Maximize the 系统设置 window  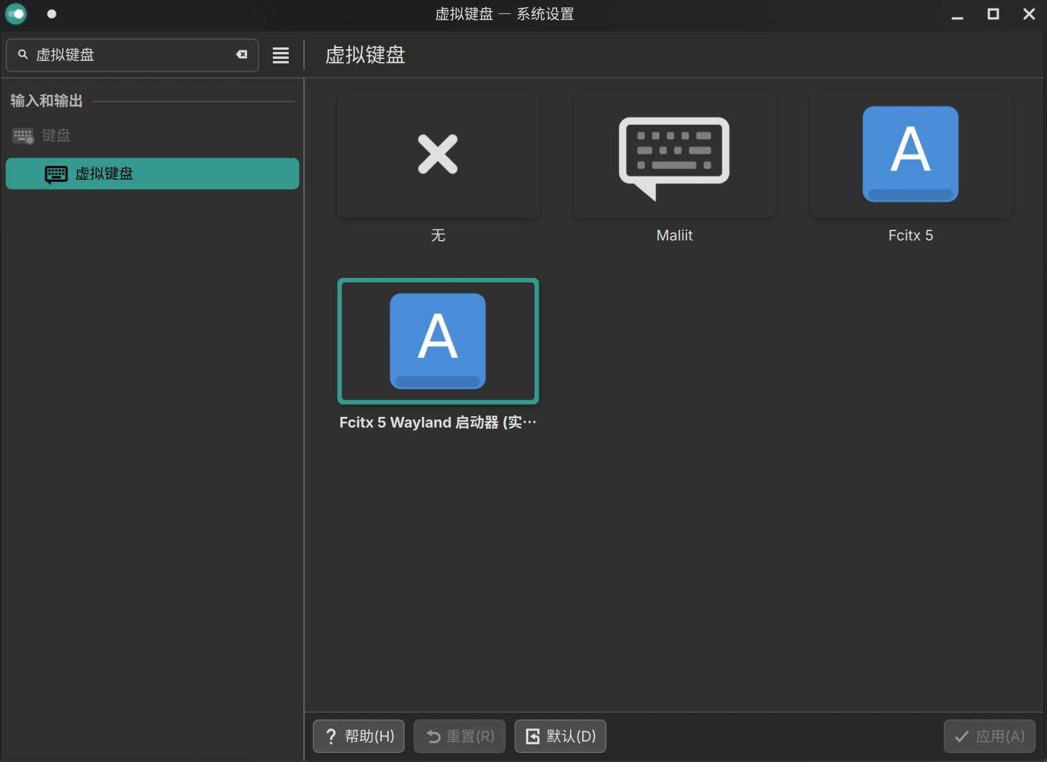993,14
